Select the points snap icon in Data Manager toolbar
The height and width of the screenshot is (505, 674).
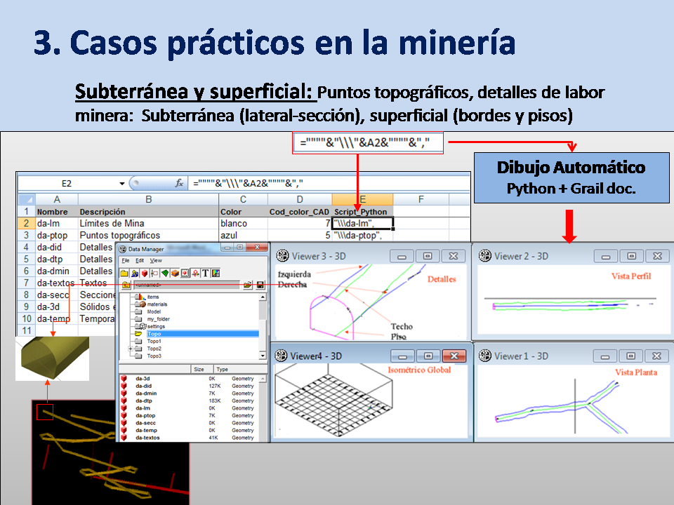pyautogui.click(x=154, y=272)
